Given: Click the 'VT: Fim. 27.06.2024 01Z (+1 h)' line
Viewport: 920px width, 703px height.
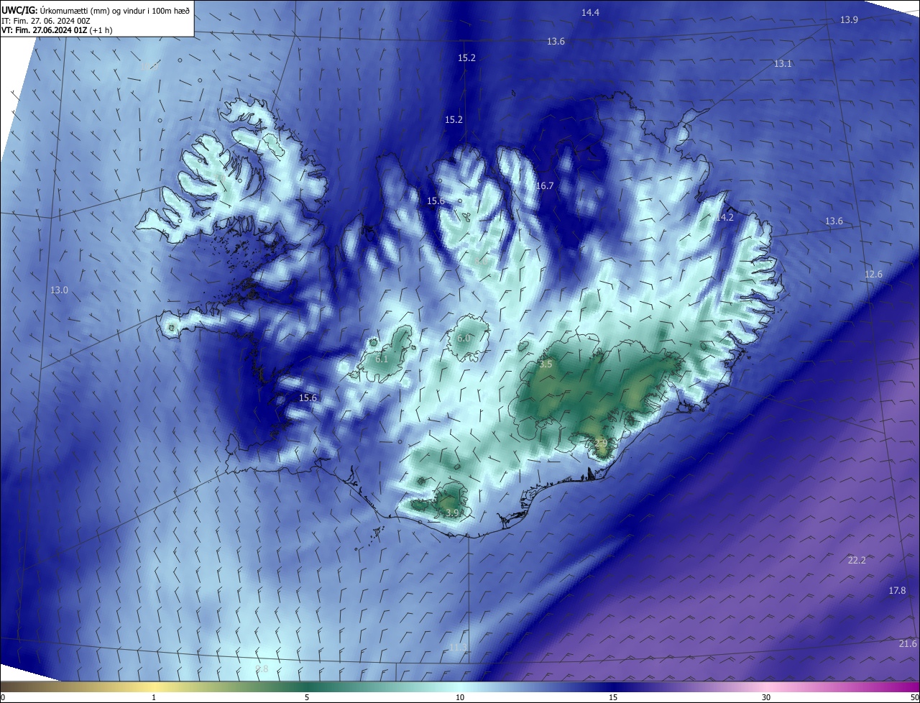Looking at the screenshot, I should point(57,30).
